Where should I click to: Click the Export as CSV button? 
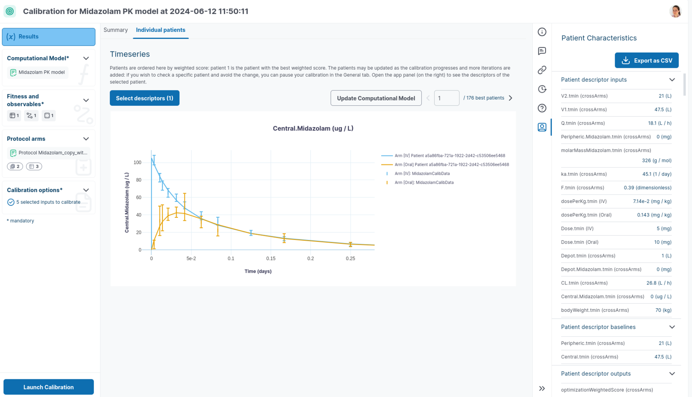646,61
